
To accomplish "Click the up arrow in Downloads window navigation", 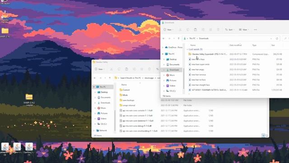I will pos(178,38).
